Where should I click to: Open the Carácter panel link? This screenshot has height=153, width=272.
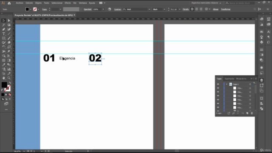click(x=118, y=9)
